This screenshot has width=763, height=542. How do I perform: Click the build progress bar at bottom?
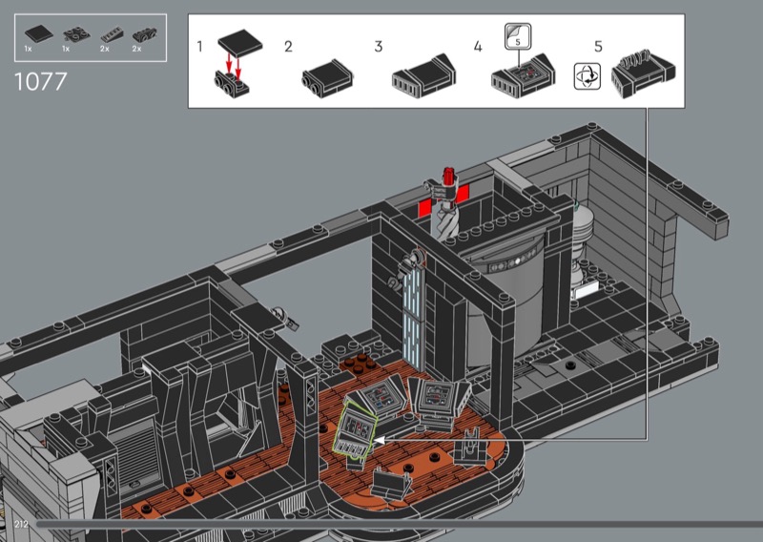(381, 525)
